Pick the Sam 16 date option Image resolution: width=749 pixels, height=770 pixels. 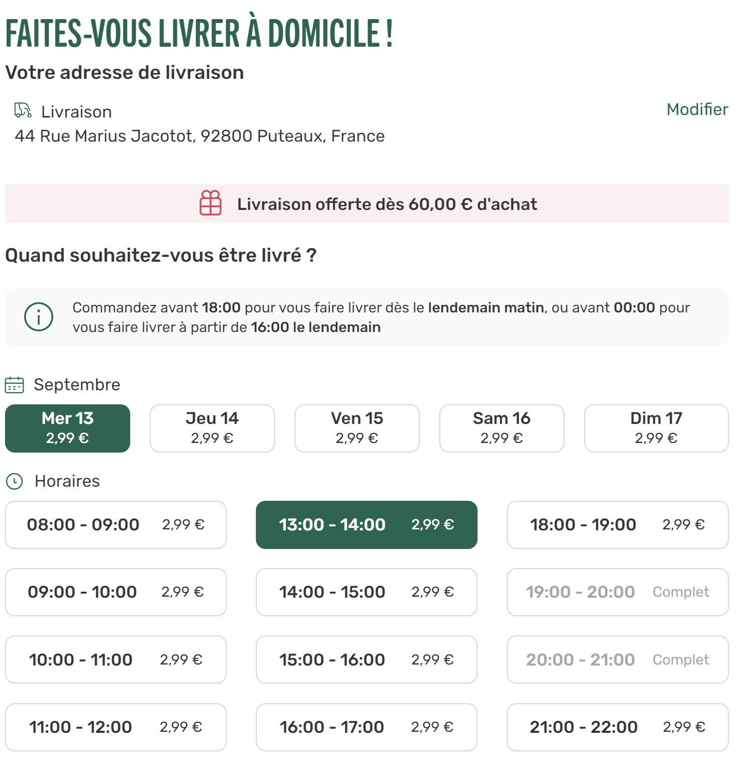click(x=502, y=428)
